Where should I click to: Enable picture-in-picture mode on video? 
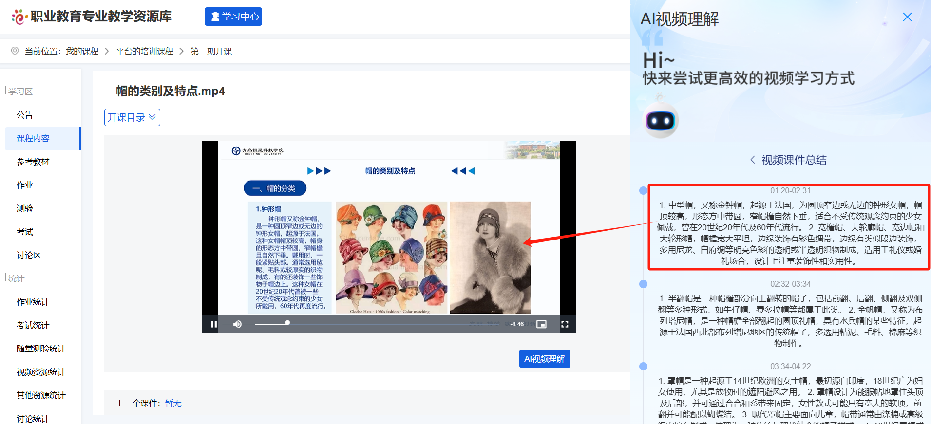[x=541, y=324]
